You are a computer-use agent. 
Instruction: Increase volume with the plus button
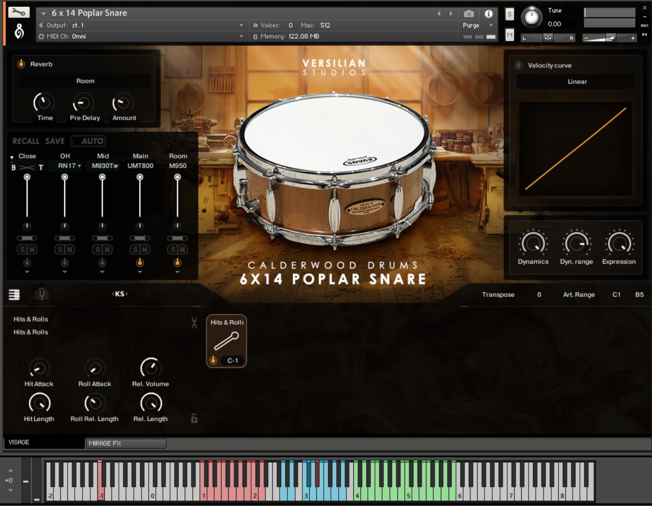coord(633,38)
